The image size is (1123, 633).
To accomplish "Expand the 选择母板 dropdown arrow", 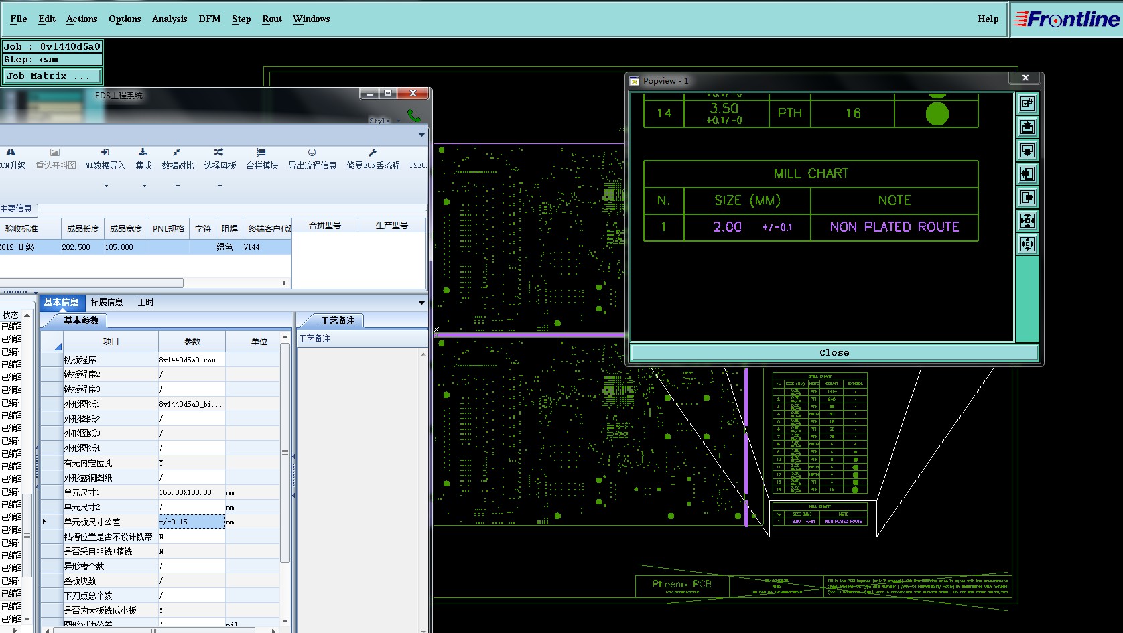I will pyautogui.click(x=220, y=186).
